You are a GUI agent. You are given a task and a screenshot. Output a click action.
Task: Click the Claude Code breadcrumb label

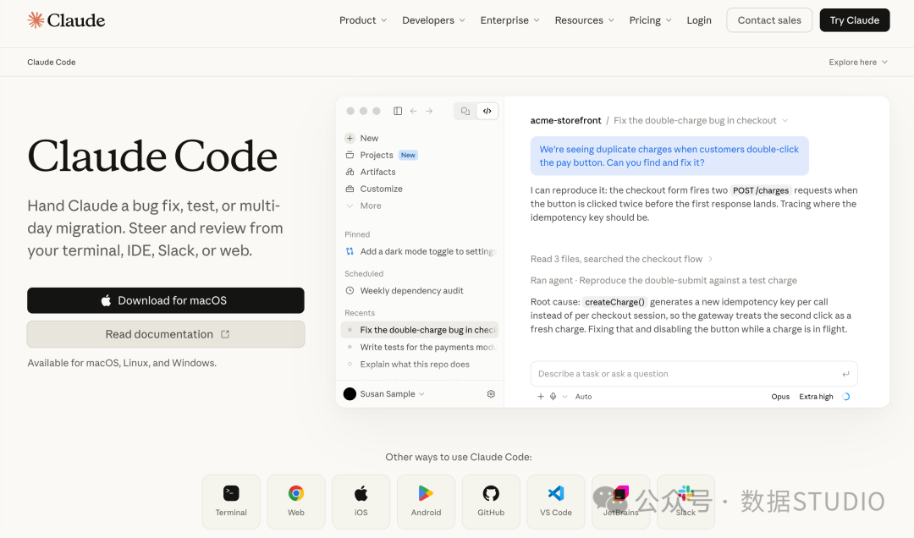(52, 63)
